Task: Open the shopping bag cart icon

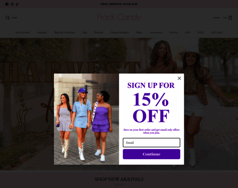Action: point(230,18)
